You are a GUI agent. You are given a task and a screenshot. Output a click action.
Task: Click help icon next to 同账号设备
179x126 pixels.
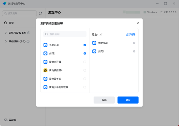click(x=29, y=33)
